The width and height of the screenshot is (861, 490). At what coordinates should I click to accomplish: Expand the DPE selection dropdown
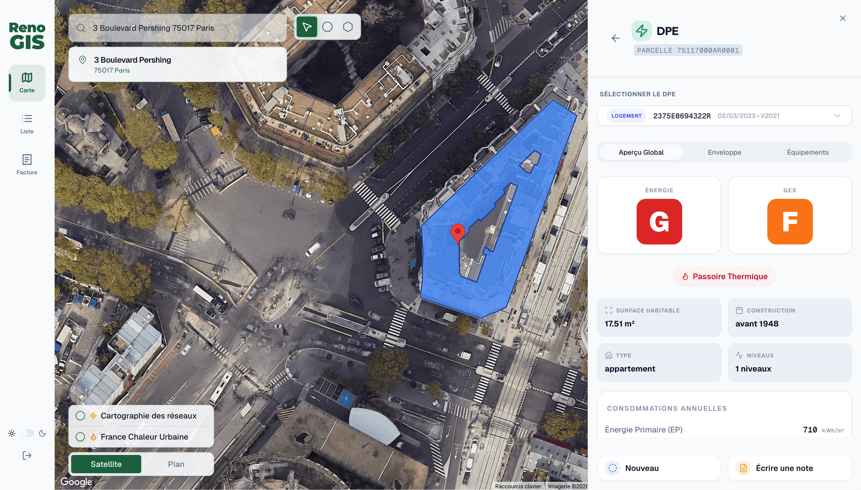coord(837,116)
